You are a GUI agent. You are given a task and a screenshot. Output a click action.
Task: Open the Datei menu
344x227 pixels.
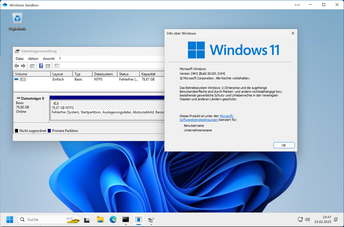pyautogui.click(x=19, y=58)
